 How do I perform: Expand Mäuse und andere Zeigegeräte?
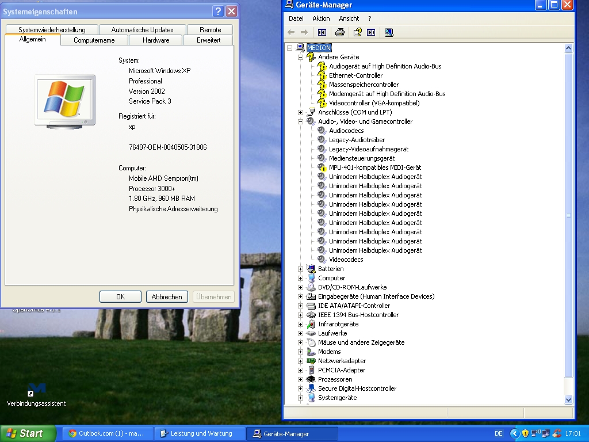[x=300, y=342]
